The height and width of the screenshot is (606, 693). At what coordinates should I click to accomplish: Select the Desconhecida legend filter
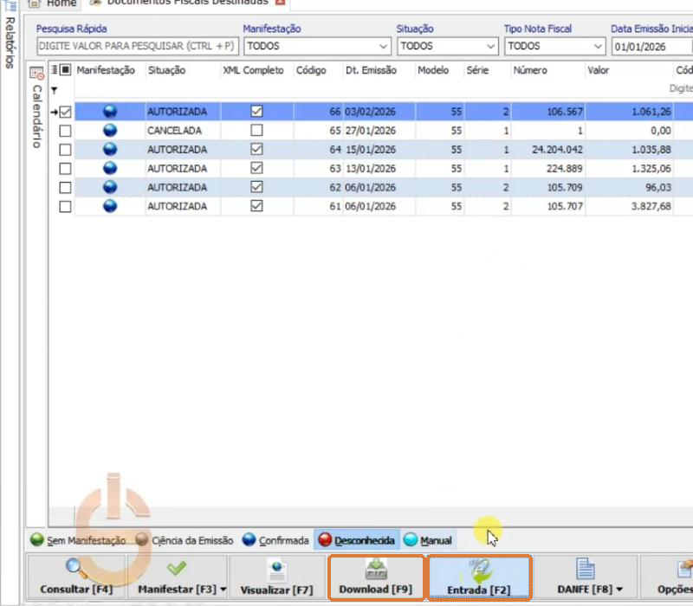[357, 539]
